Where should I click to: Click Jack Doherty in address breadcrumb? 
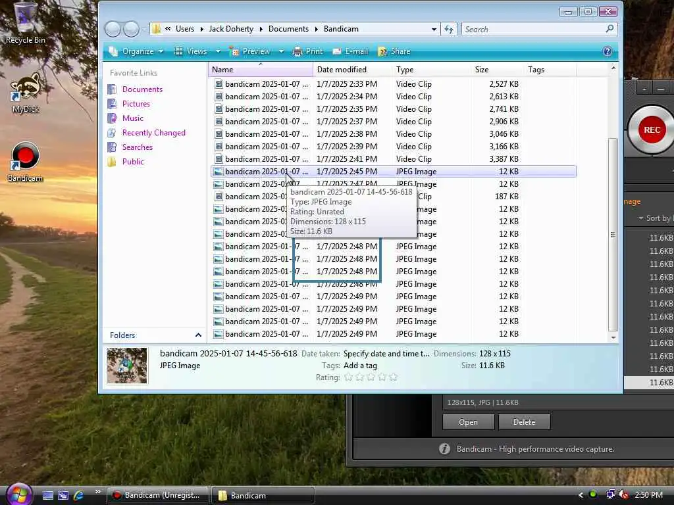coord(231,29)
